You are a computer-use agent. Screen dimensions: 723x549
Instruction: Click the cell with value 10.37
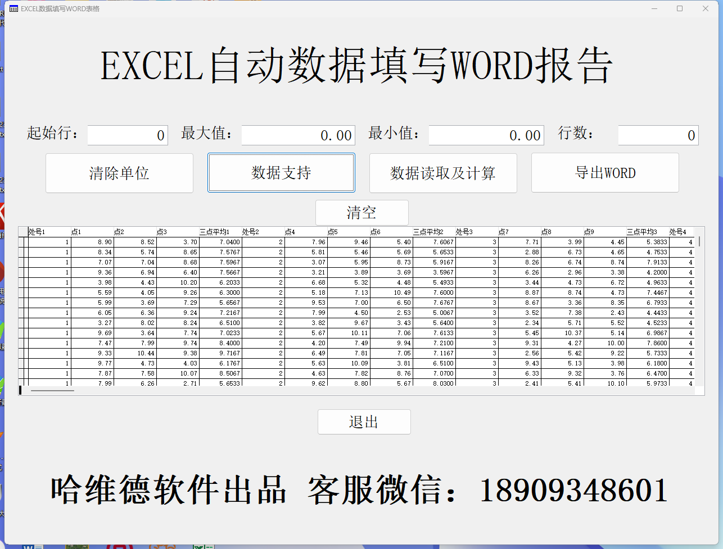(562, 333)
